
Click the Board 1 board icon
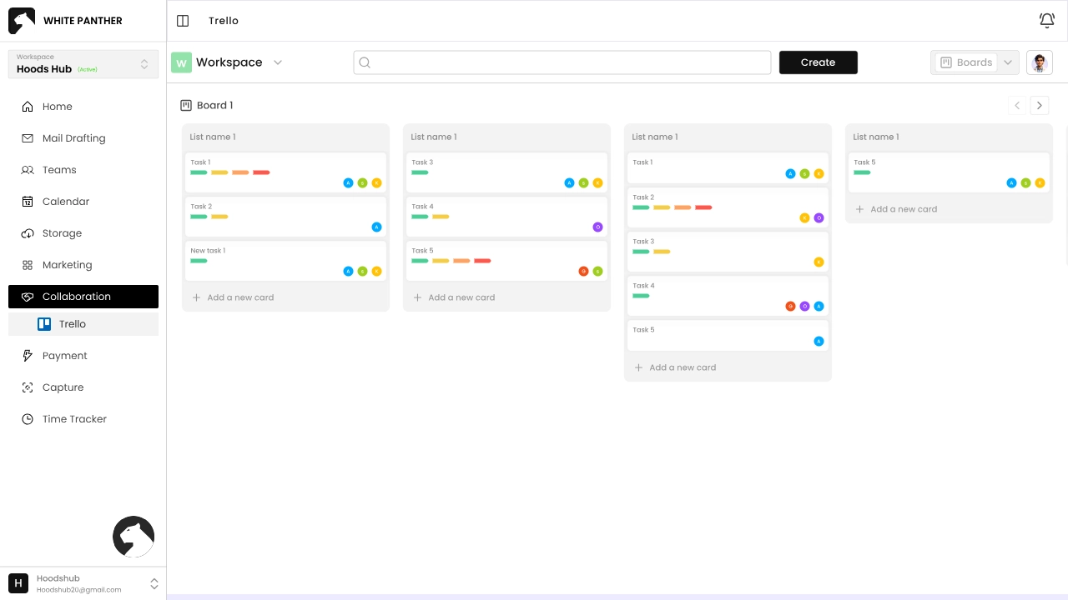[x=186, y=106]
